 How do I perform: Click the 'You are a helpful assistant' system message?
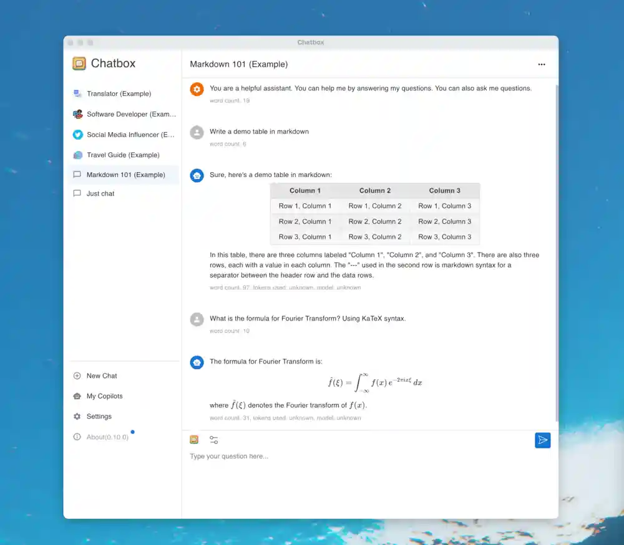(x=371, y=89)
